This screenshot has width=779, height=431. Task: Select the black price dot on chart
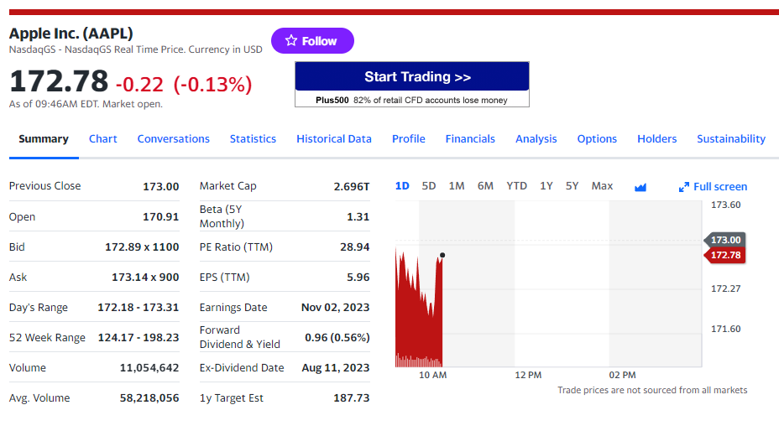(x=442, y=255)
